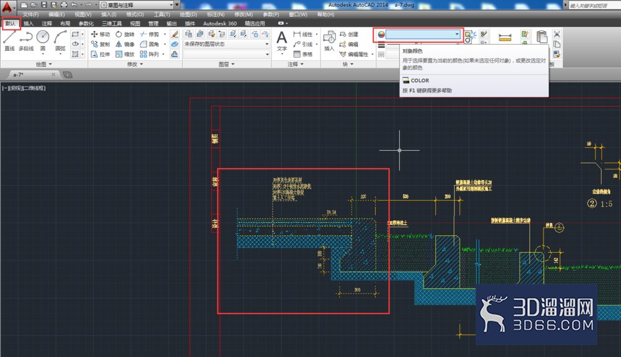Open the workspace selector 草图与注释
621x357 pixels.
pos(137,5)
